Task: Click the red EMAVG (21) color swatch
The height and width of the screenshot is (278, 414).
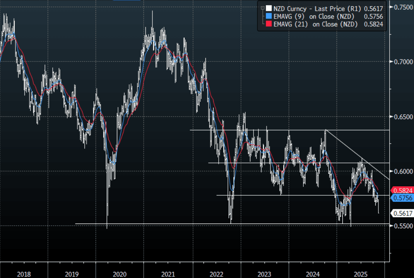Action: point(269,24)
